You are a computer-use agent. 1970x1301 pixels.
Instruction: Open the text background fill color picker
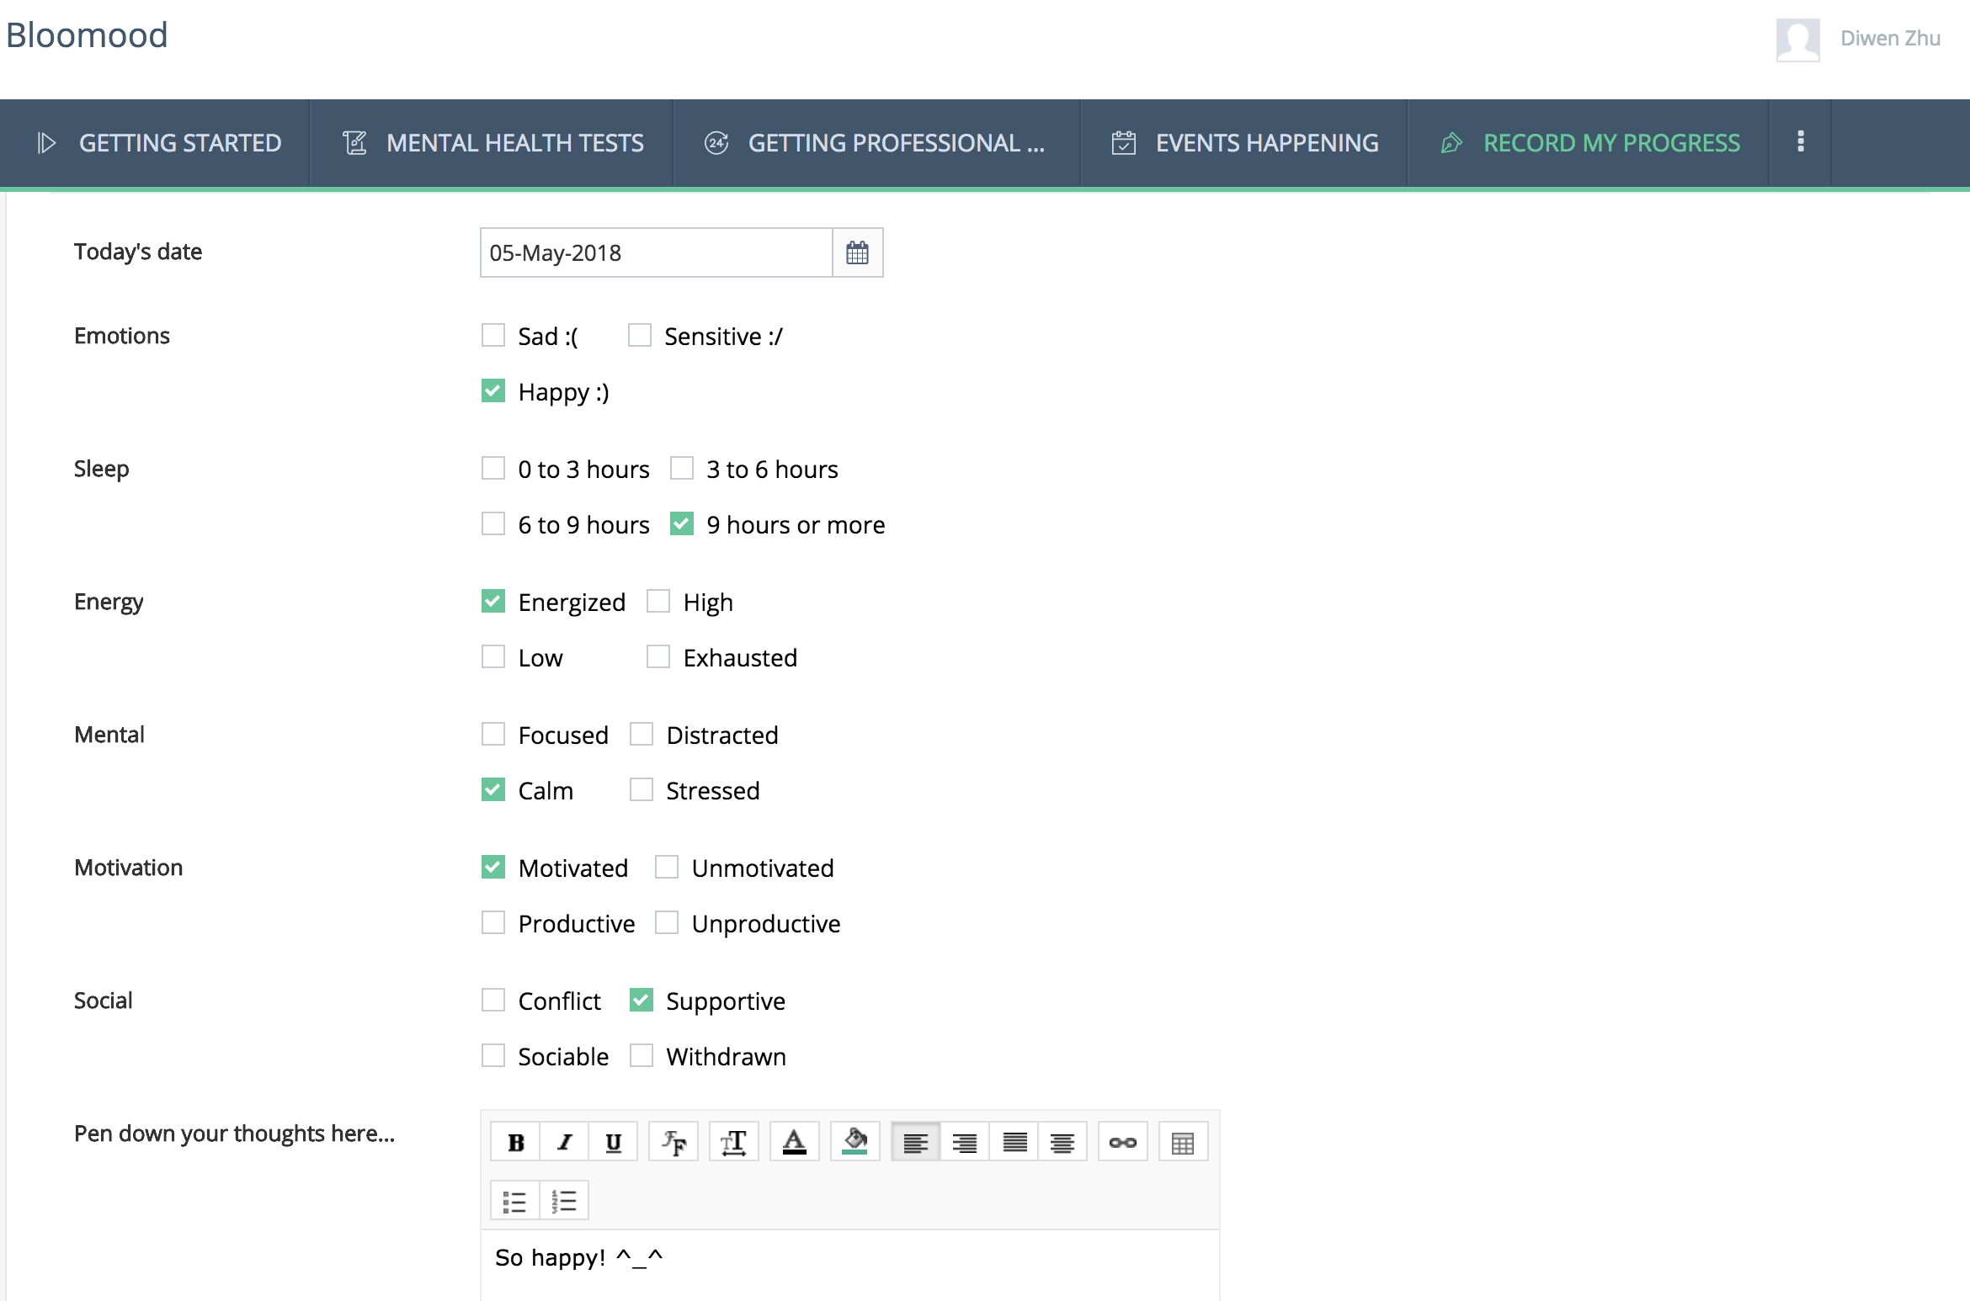[x=855, y=1142]
